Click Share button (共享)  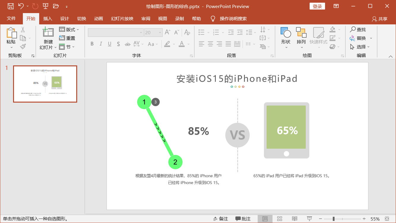tap(380, 19)
